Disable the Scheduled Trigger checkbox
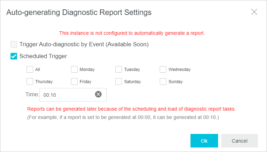 14,56
